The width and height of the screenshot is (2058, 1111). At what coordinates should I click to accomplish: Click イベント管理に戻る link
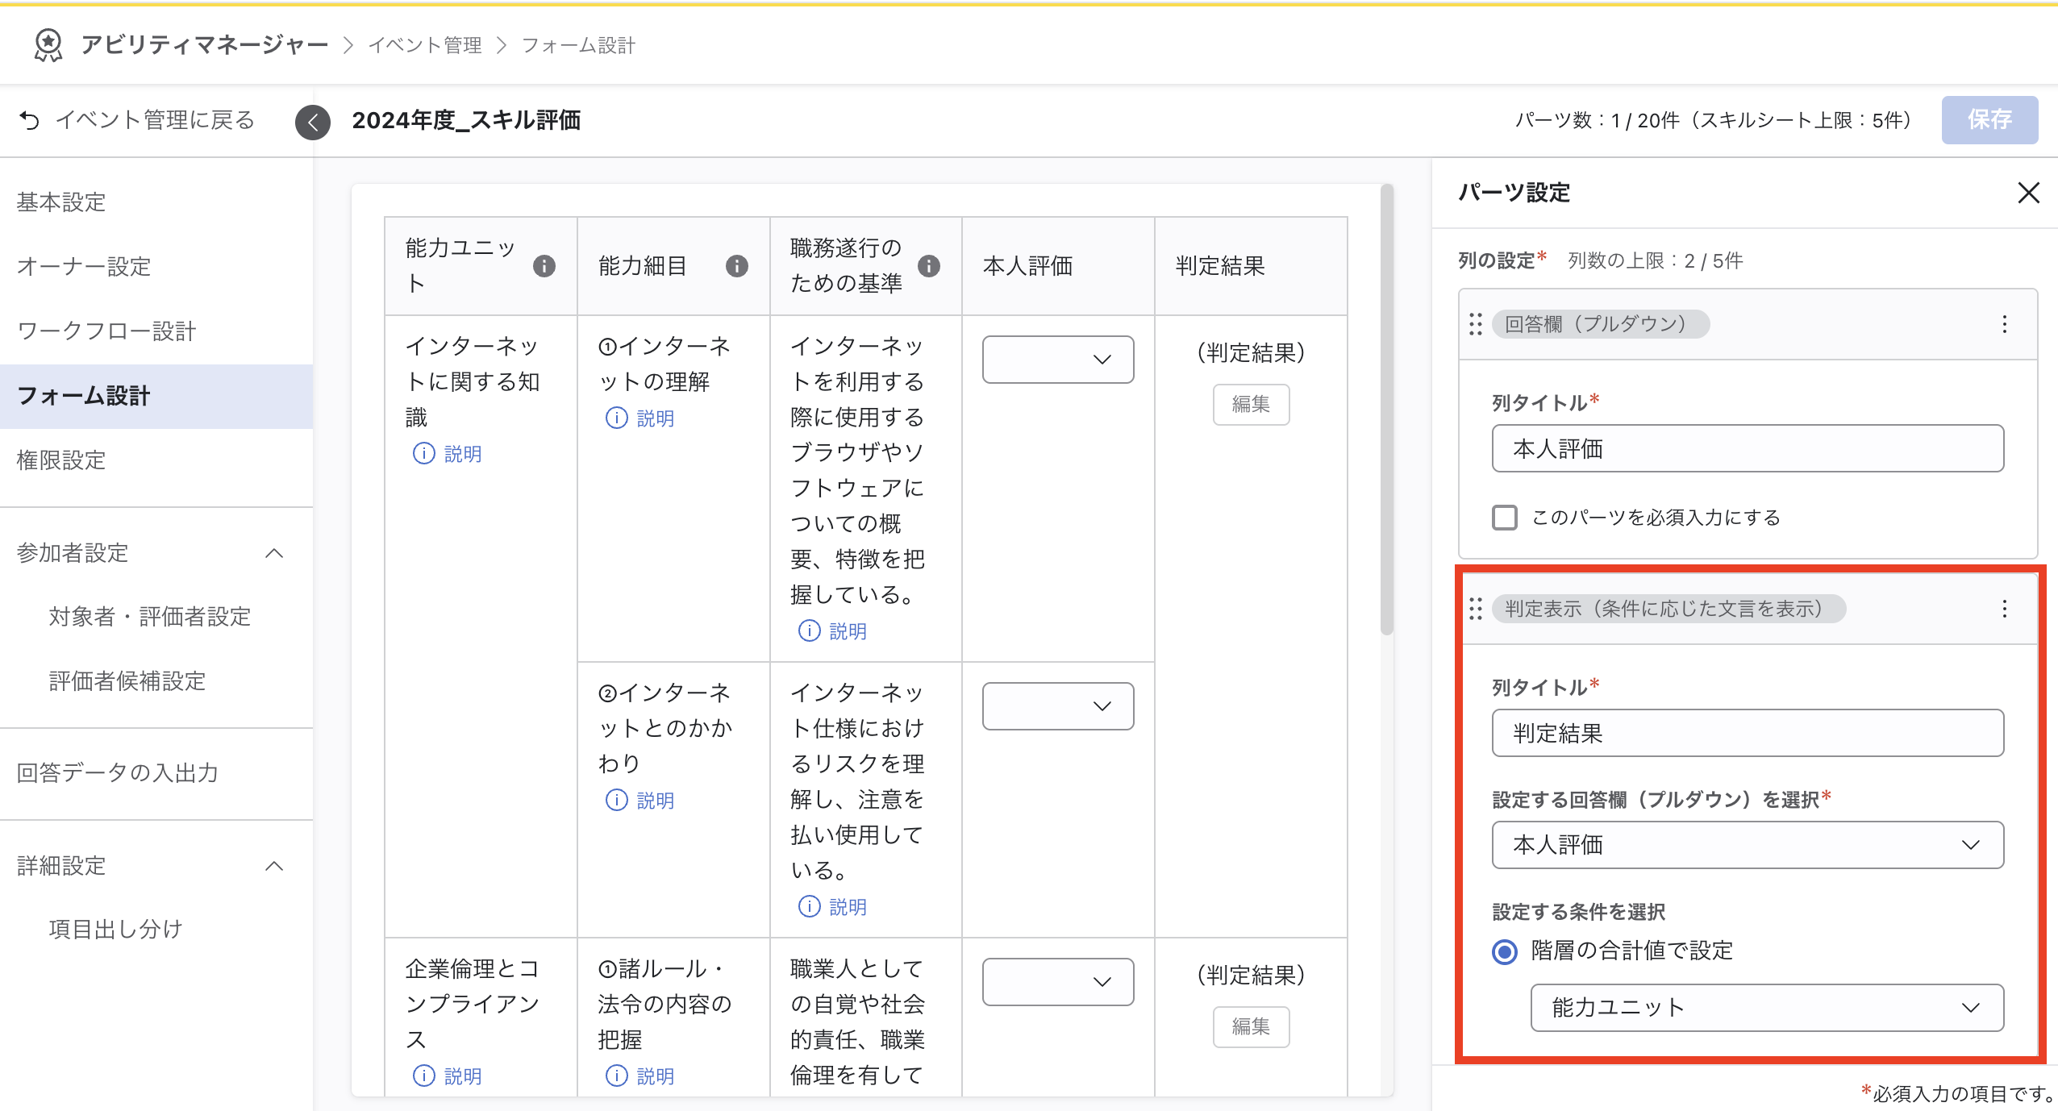[137, 120]
